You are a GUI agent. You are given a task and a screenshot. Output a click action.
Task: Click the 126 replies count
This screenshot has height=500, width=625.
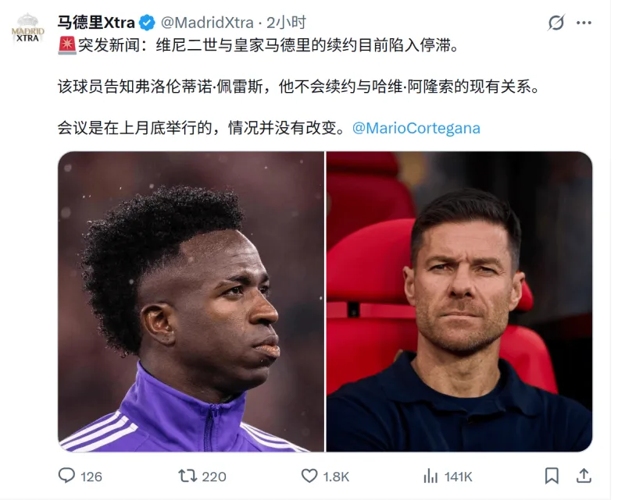click(91, 477)
